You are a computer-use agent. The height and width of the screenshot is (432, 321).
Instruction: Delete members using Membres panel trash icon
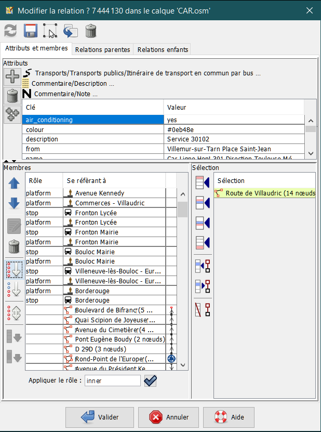point(14,247)
